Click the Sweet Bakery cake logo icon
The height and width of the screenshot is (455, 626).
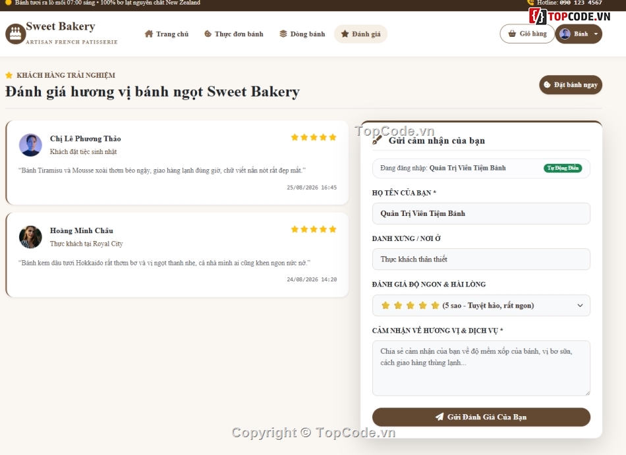(16, 34)
